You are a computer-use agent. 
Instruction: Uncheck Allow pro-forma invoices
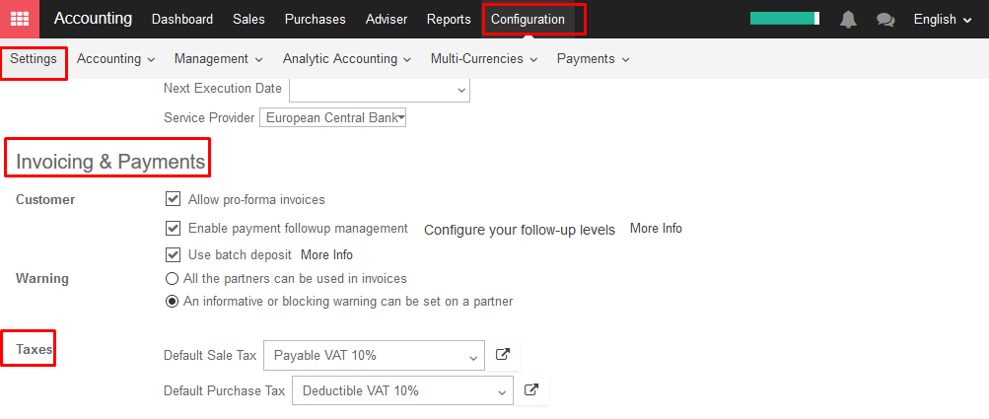coord(173,199)
